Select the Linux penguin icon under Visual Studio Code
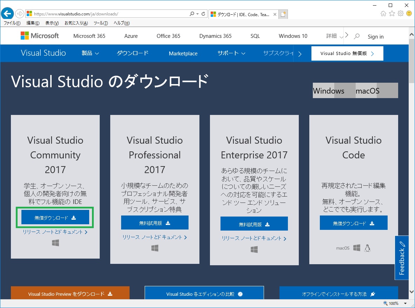This screenshot has height=308, width=415. 367,247
